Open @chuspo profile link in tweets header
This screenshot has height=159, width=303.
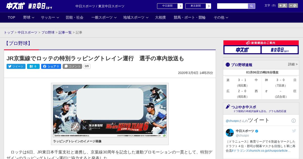(x=232, y=121)
